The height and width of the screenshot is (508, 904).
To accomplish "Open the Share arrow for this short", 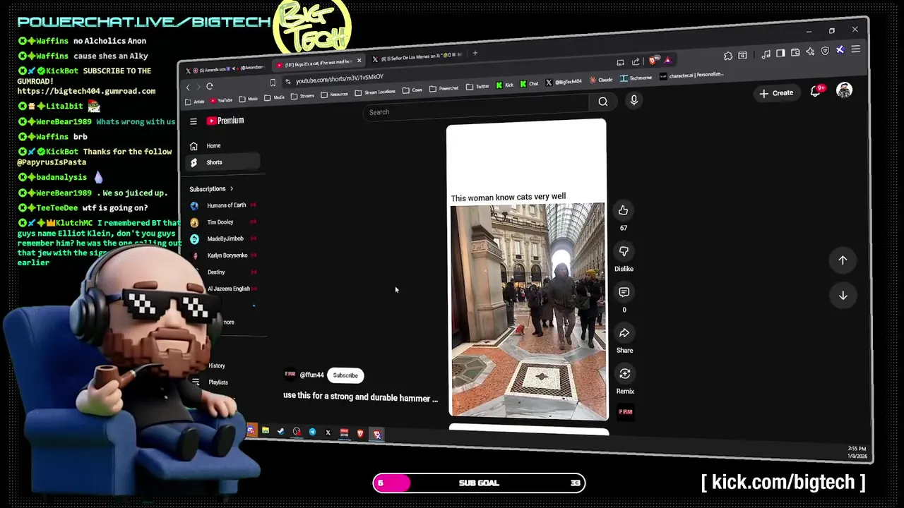I will 624,333.
